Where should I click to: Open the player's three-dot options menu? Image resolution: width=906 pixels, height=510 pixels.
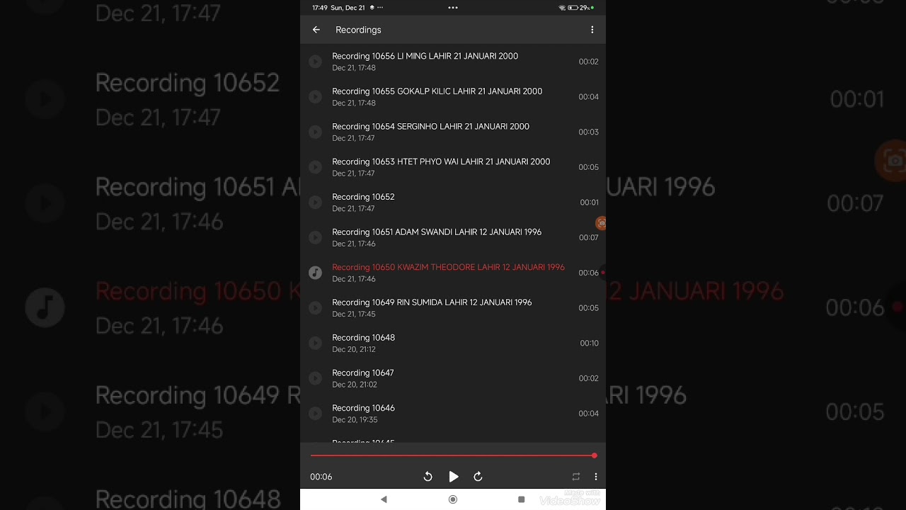(596, 477)
